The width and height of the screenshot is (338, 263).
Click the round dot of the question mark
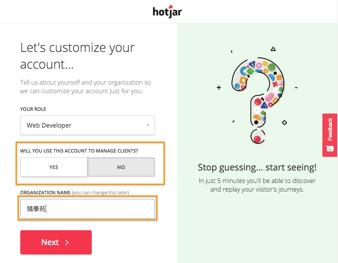tap(257, 137)
